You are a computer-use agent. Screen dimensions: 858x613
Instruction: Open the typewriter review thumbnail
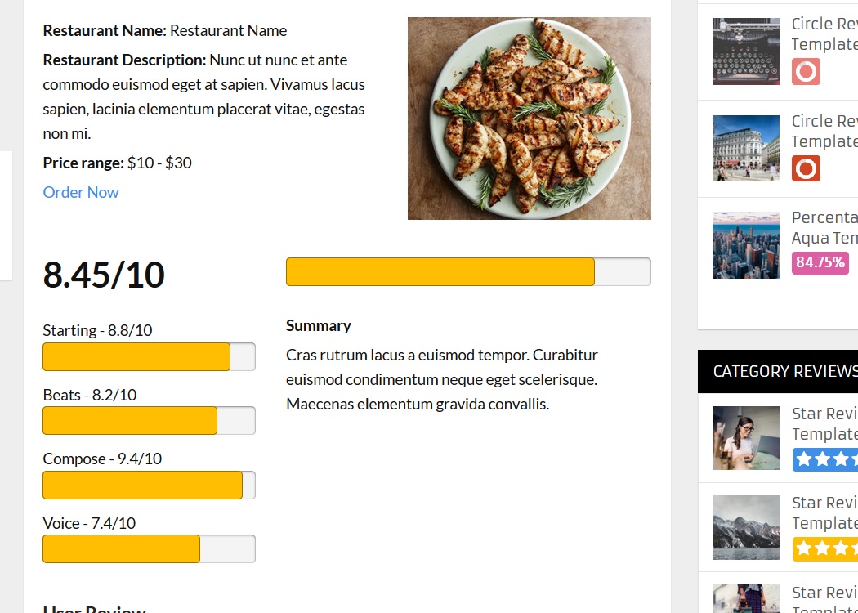tap(746, 51)
